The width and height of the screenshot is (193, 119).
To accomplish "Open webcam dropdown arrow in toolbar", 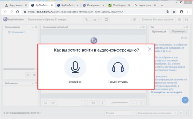I will coord(100,20).
